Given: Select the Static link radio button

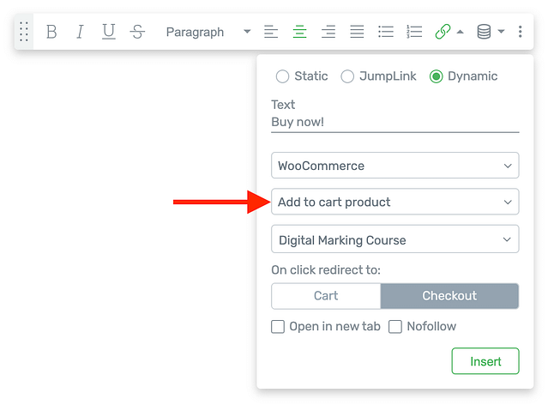Looking at the screenshot, I should [x=282, y=76].
